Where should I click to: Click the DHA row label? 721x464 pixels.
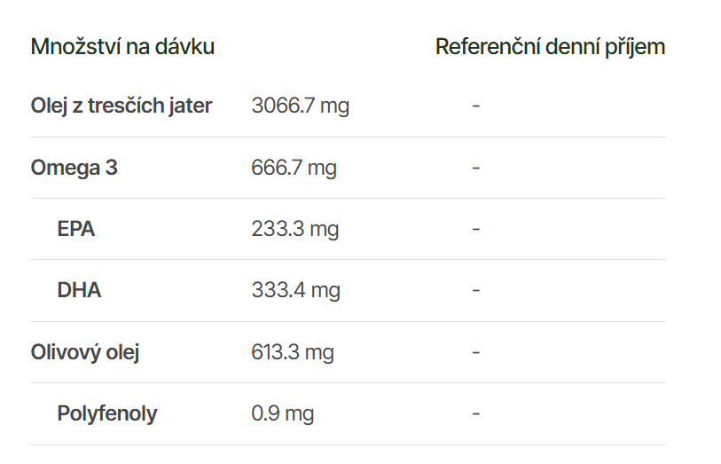click(79, 290)
